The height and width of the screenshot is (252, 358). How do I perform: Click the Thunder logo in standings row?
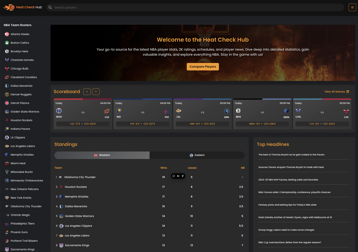(61, 177)
